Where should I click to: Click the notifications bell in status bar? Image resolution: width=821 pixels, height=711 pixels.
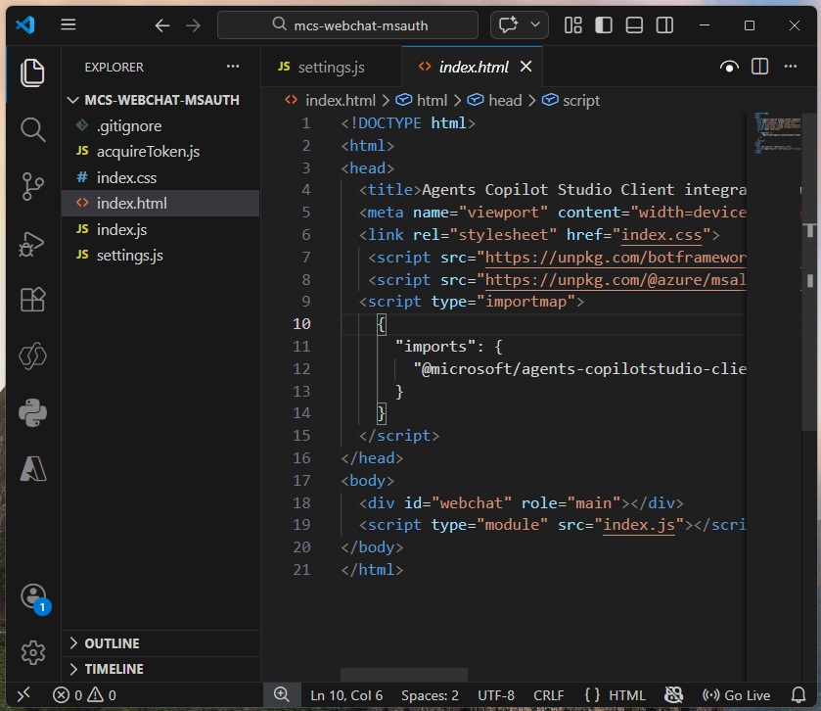click(x=798, y=695)
